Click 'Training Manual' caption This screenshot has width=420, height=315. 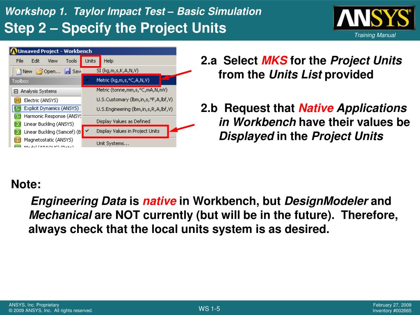pyautogui.click(x=375, y=35)
